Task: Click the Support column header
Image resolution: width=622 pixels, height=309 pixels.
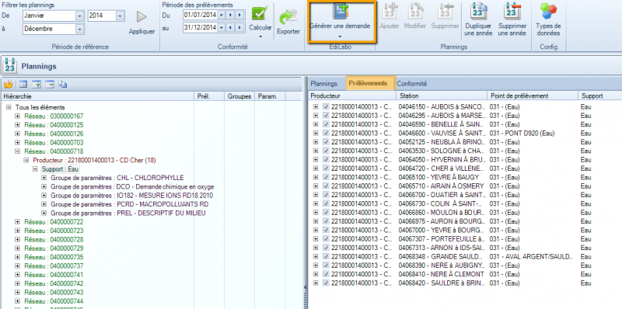Action: (x=599, y=95)
